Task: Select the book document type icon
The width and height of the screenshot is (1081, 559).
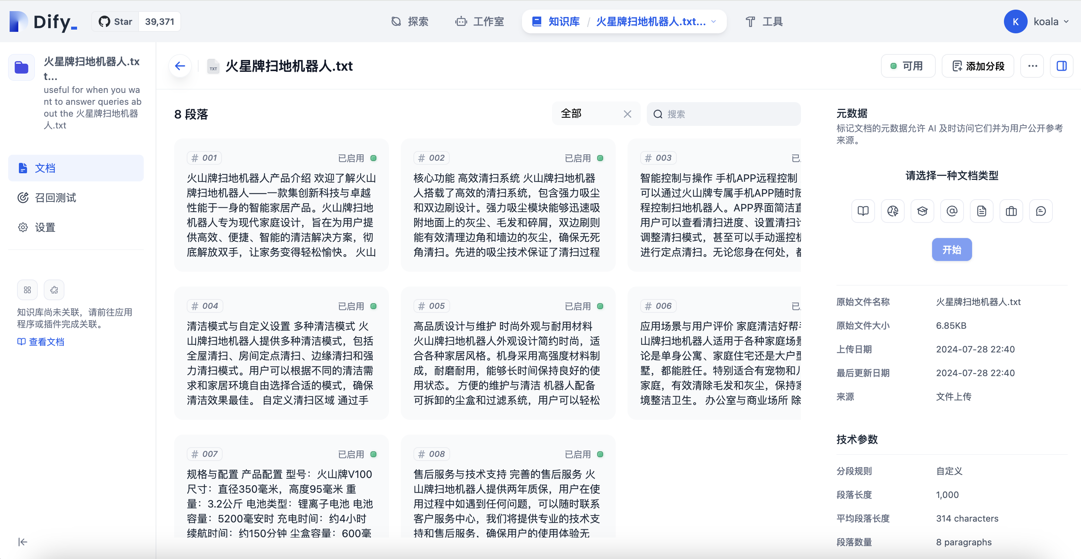Action: [x=863, y=211]
